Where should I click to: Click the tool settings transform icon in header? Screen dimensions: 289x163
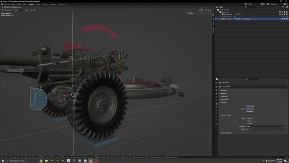pos(3,10)
